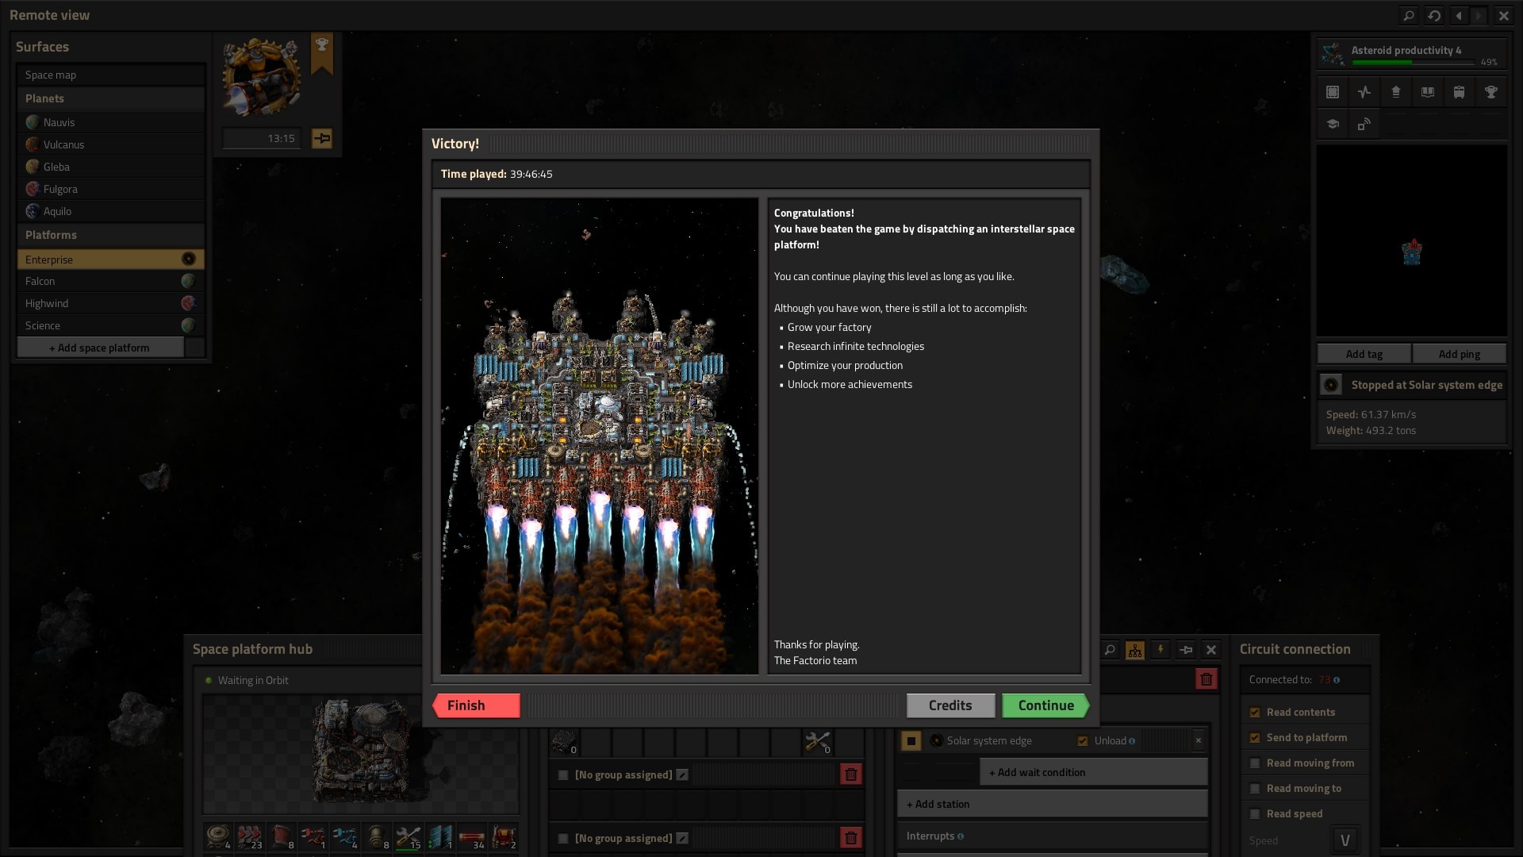Select the Gleba planet entry
Viewport: 1523px width, 857px height.
[x=110, y=167]
